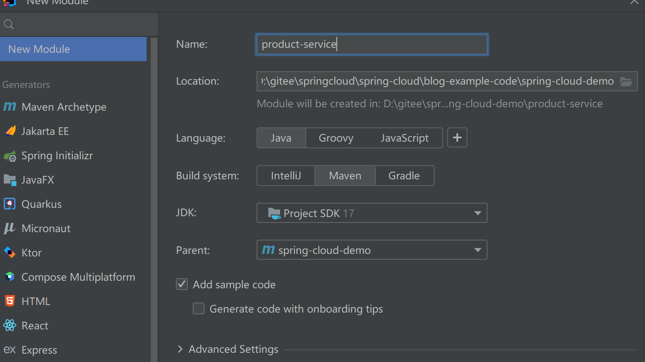Image resolution: width=645 pixels, height=362 pixels.
Task: Select Ktor generator label
Action: click(31, 253)
